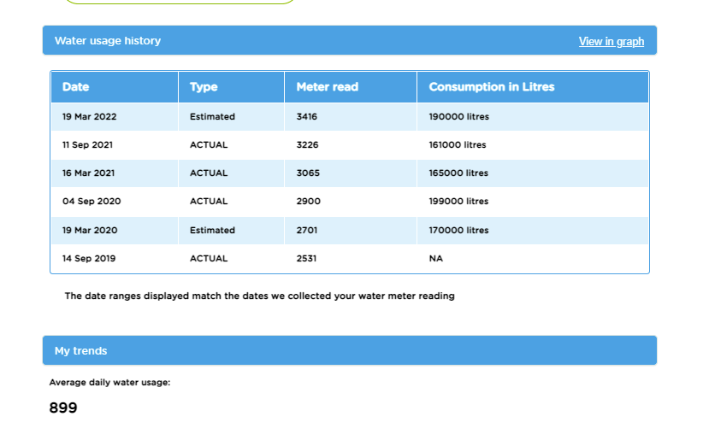709x434 pixels.
Task: Select the meter read value 3065
Action: 308,173
